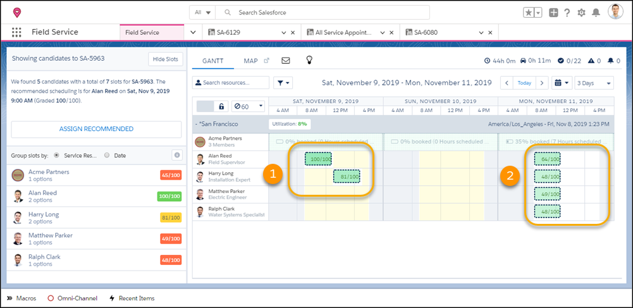
Task: Close the SA-6129 tab
Action: point(293,33)
